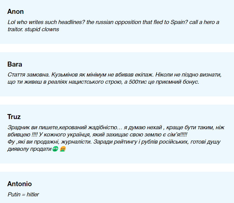Viewport: 234px width, 203px height.
Task: Click the 'Lol who writes such headlines' line
Action: pos(113,22)
